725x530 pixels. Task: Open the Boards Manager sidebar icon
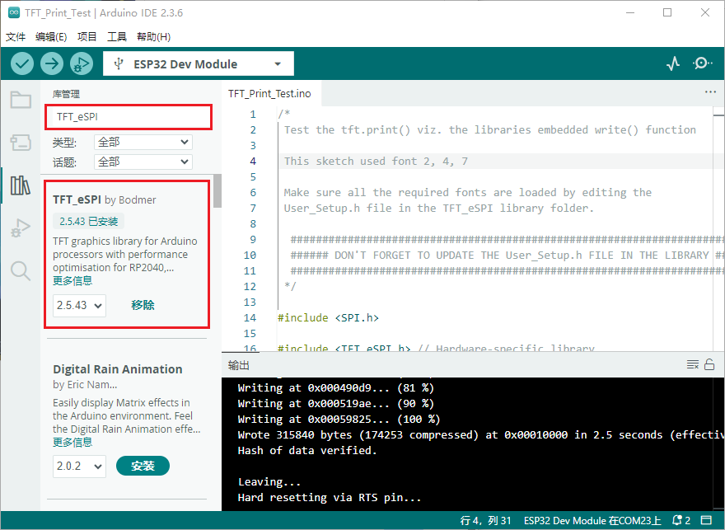pyautogui.click(x=21, y=143)
